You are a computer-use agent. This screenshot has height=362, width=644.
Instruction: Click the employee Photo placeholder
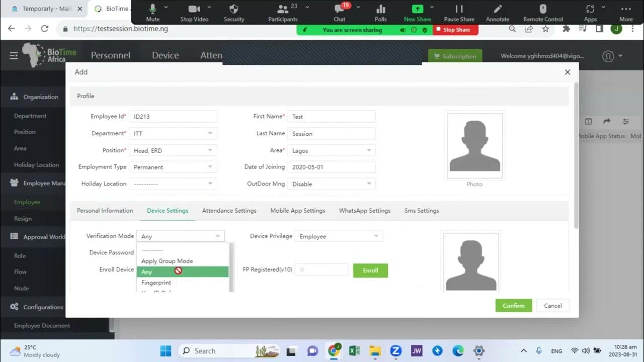coord(474,146)
